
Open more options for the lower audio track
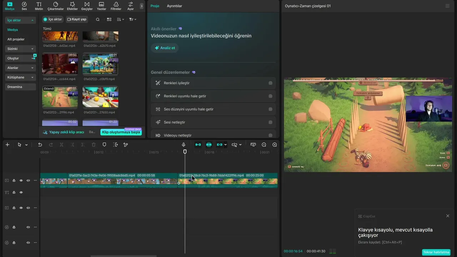[x=35, y=243]
